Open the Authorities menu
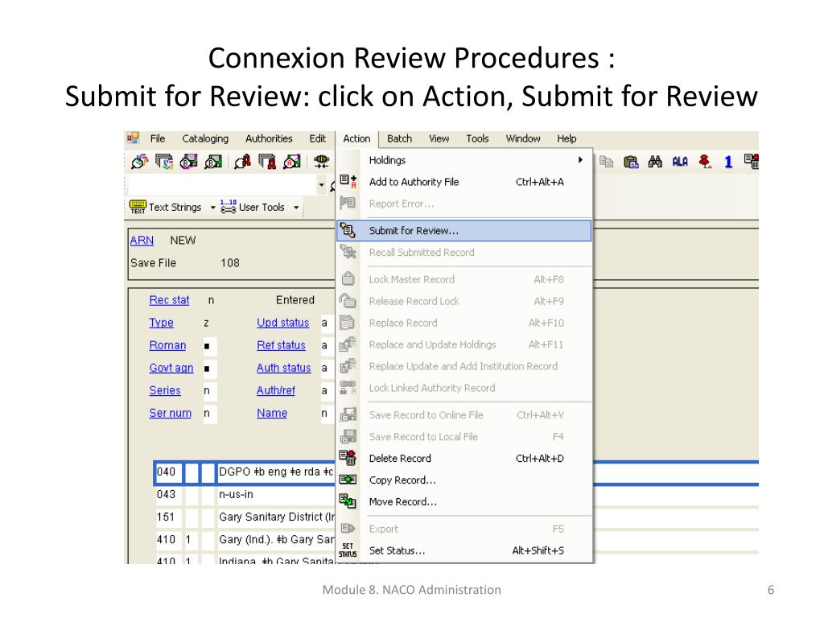The height and width of the screenshot is (618, 824). tap(269, 138)
